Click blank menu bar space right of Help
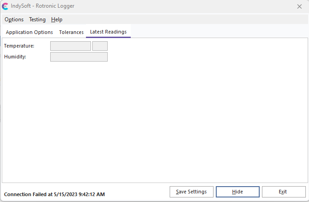 [181, 19]
